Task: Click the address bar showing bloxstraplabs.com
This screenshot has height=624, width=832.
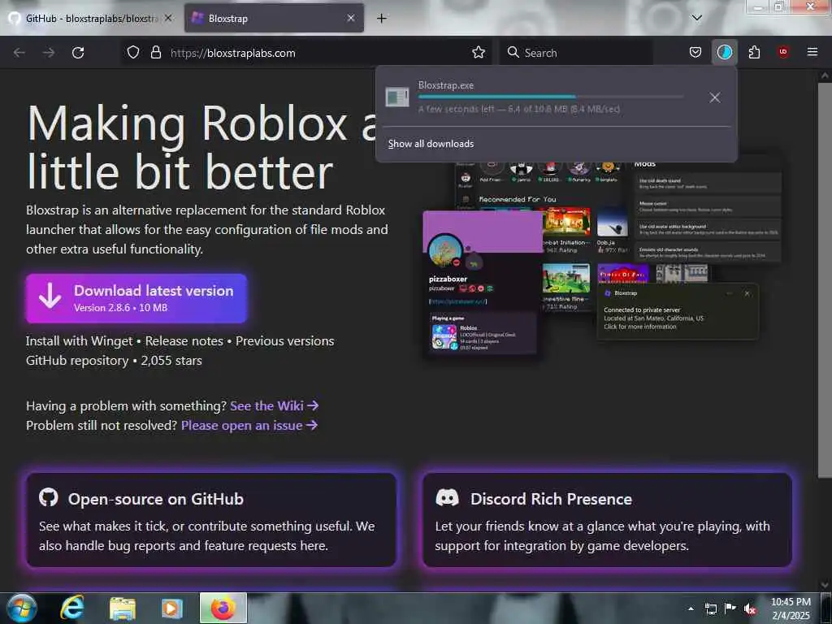Action: click(x=305, y=53)
